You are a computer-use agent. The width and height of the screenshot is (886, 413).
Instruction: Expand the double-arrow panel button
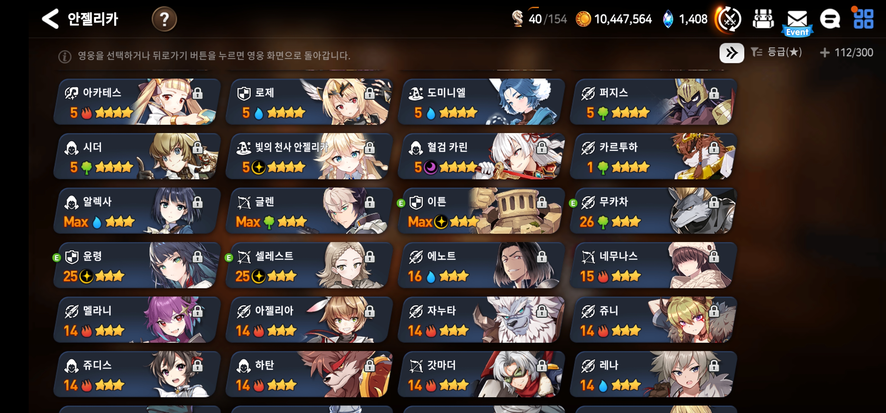[732, 53]
